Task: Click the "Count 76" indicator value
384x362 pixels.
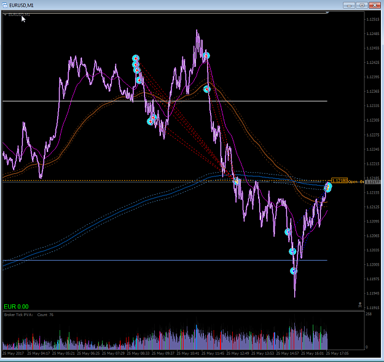Action: point(45,315)
